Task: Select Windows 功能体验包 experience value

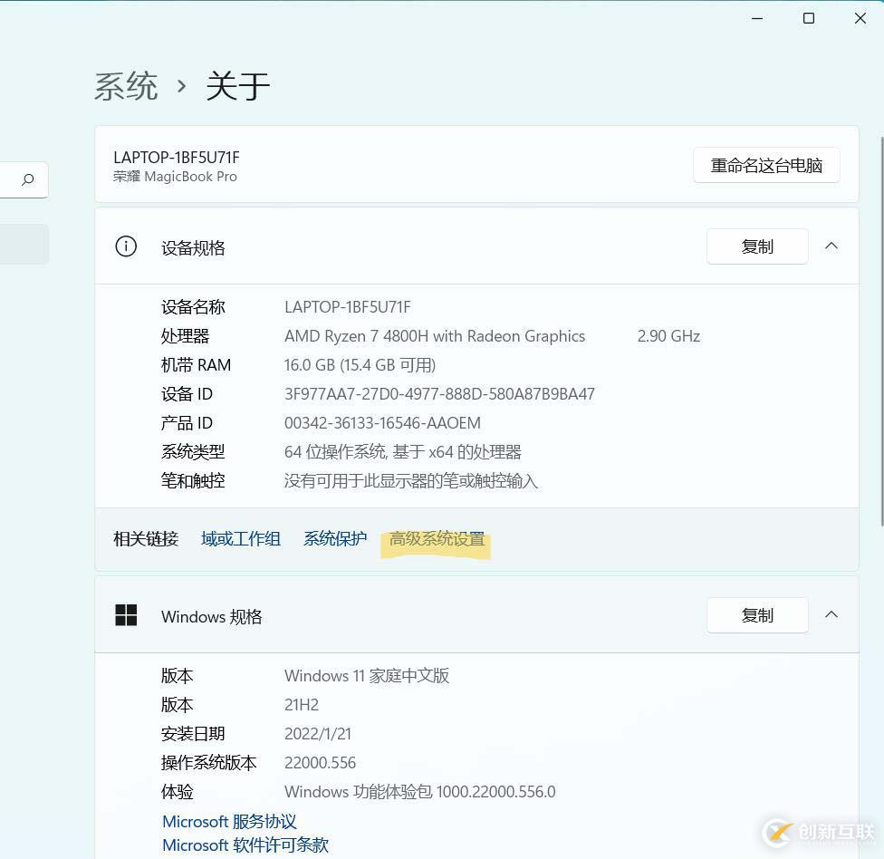Action: click(420, 792)
